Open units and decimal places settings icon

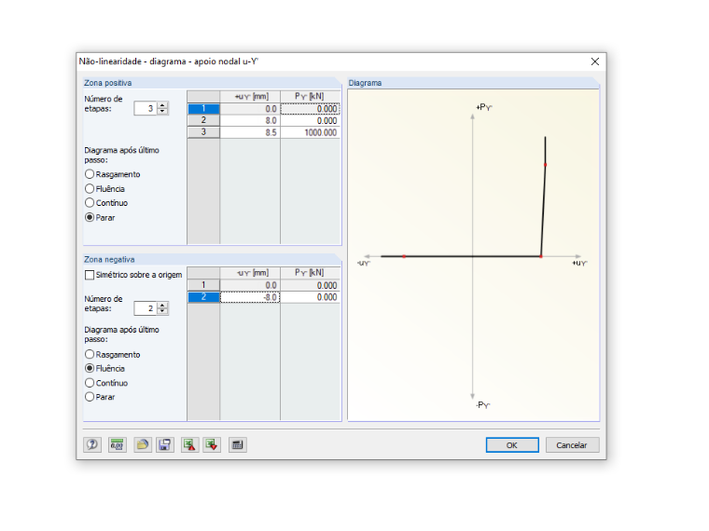(118, 444)
